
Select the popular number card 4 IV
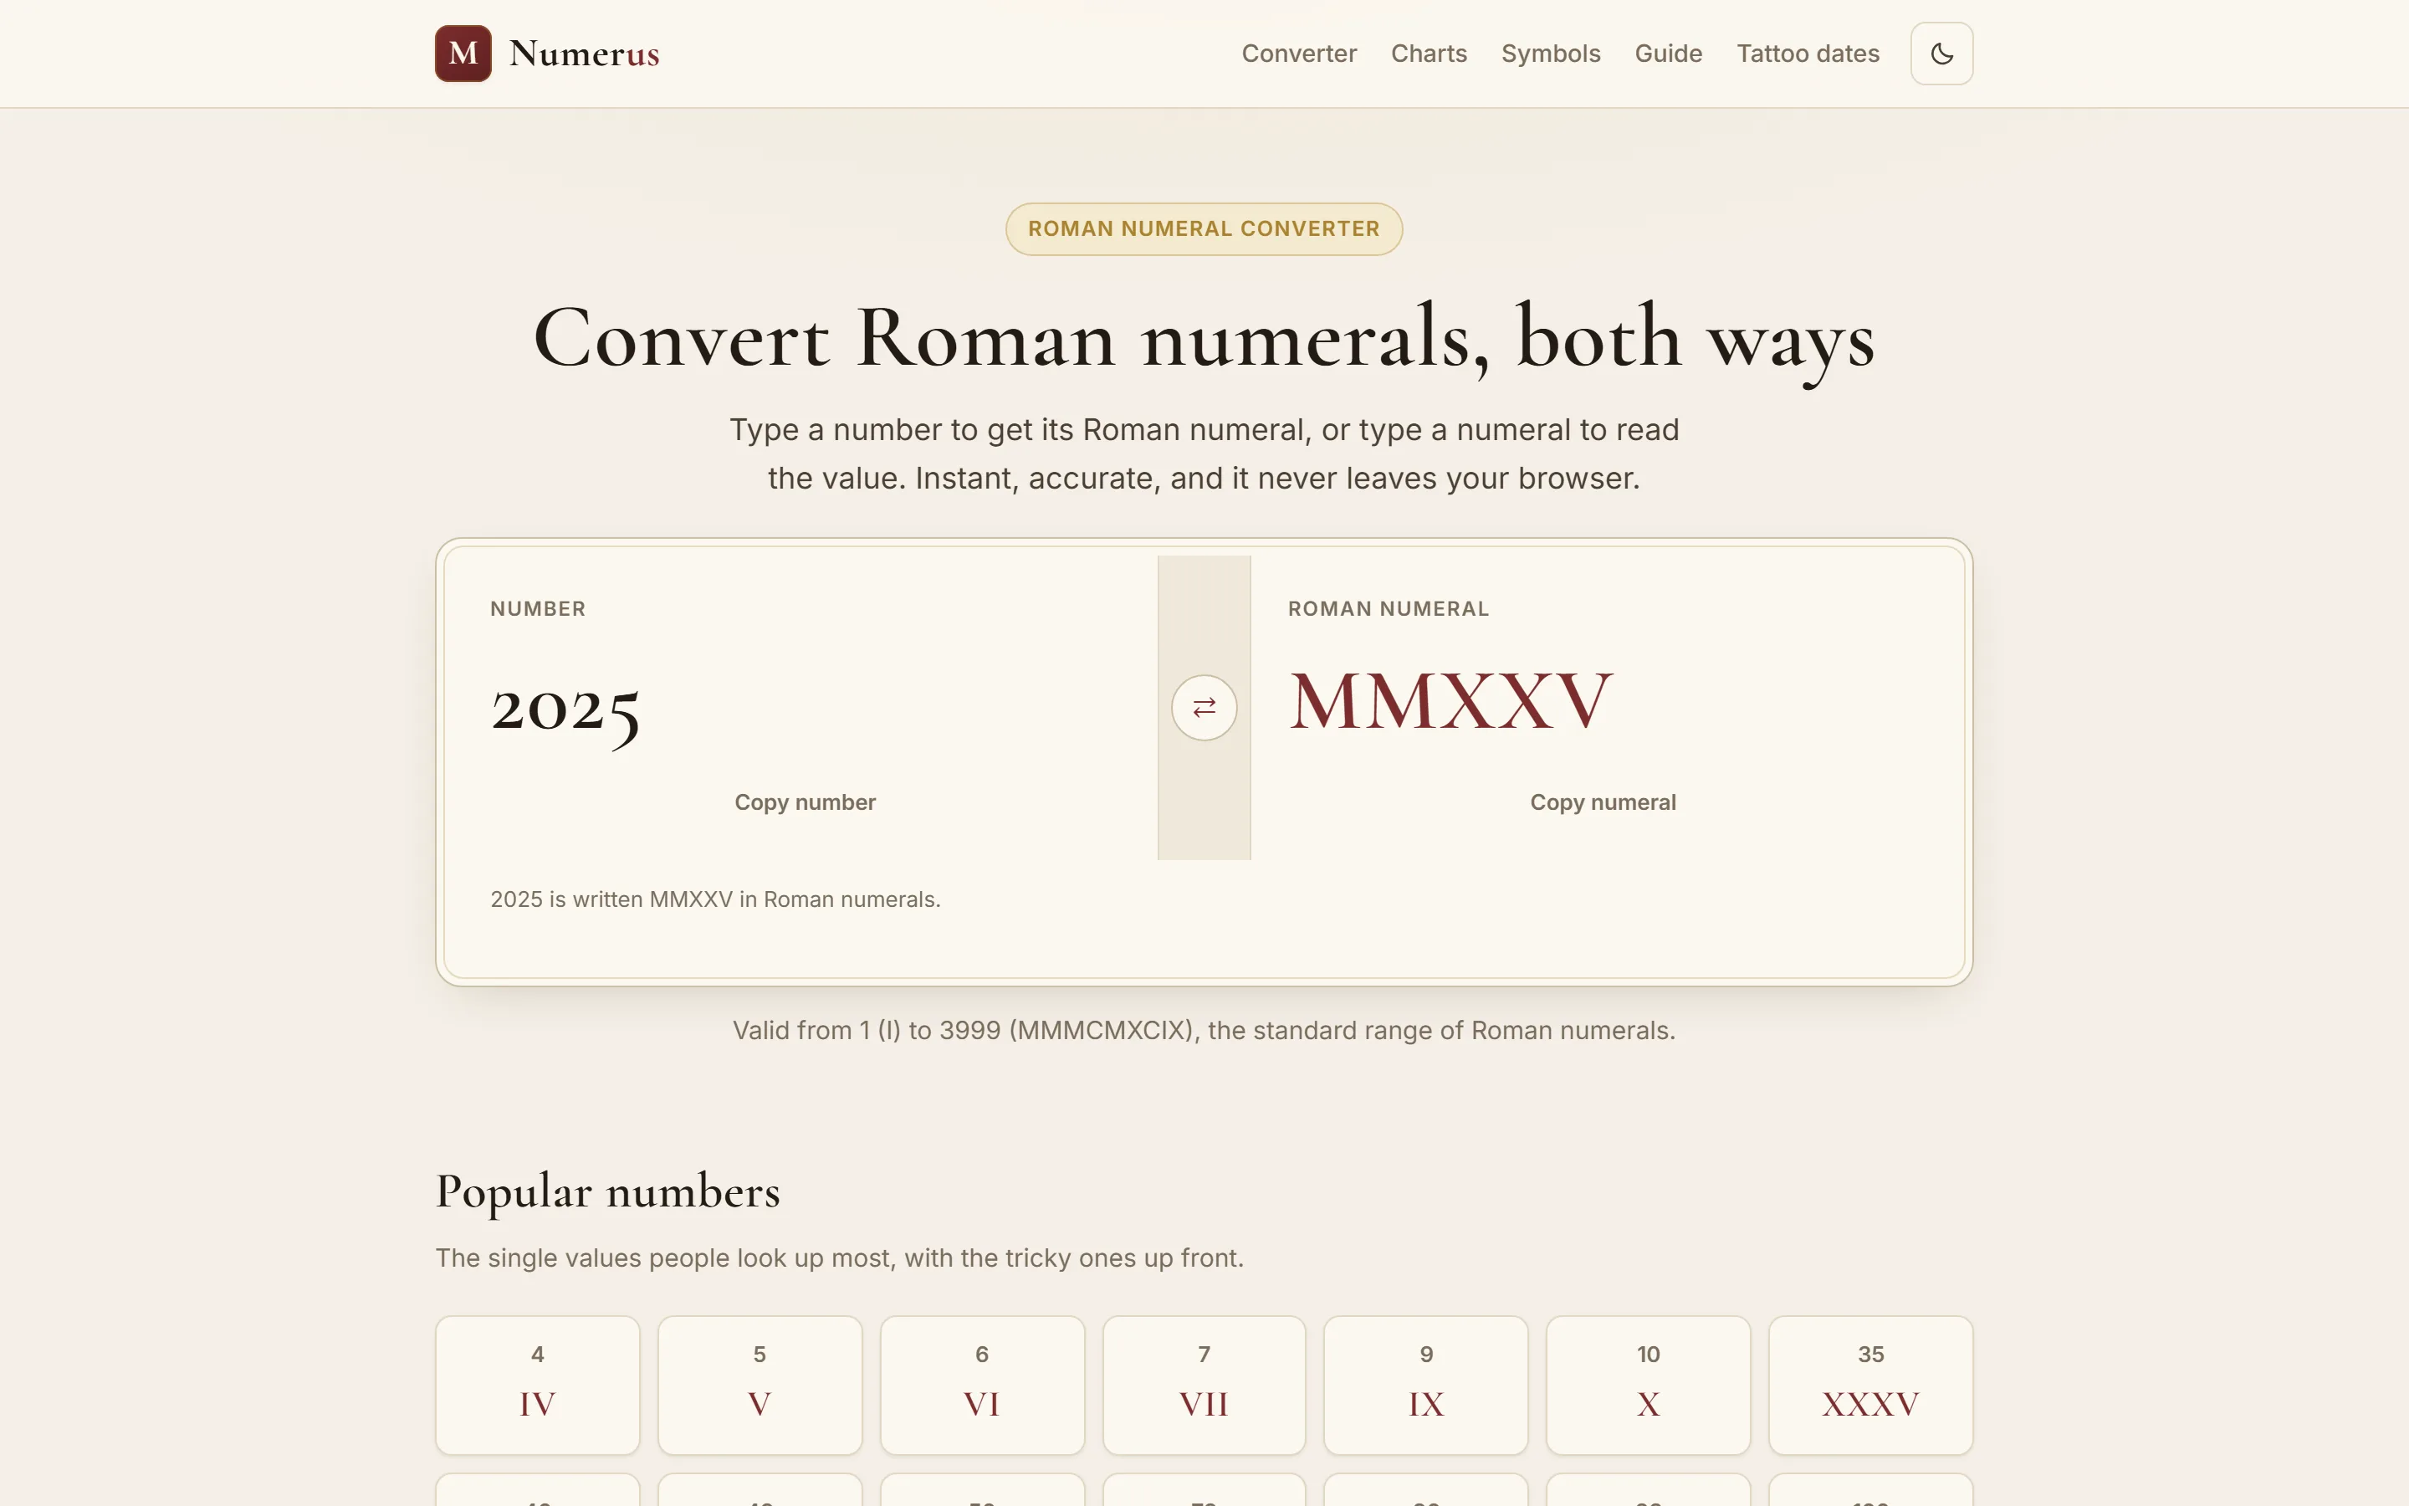pos(538,1385)
